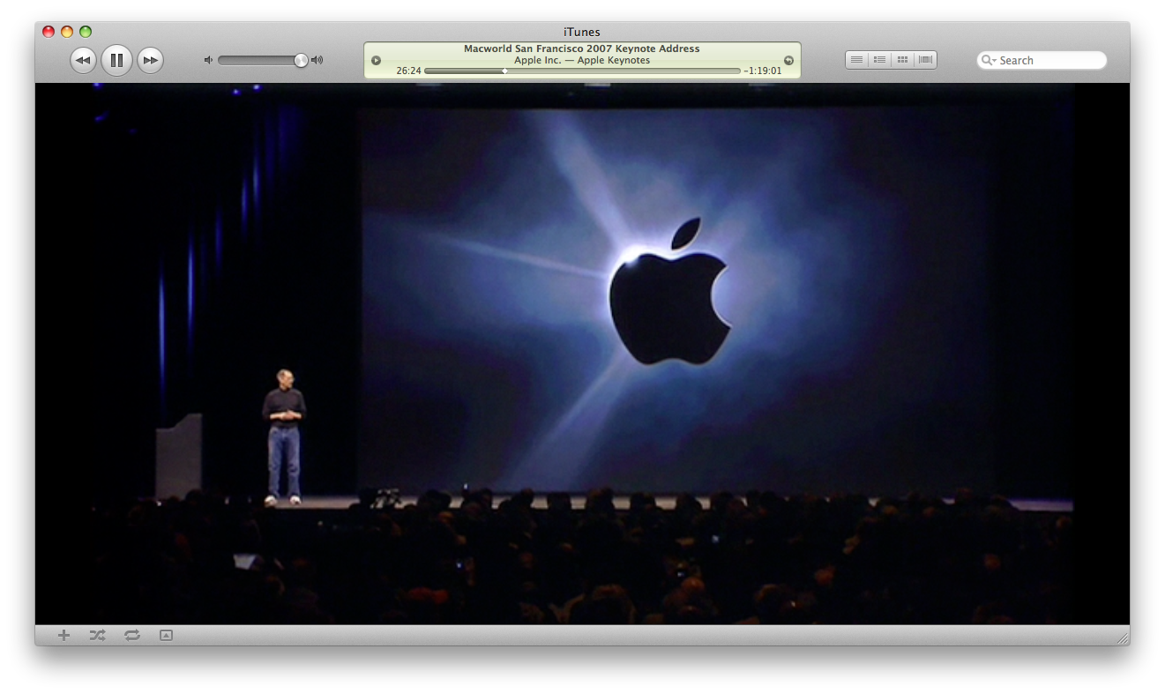This screenshot has height=694, width=1165.
Task: Show or hide the artwork viewer
Action: [166, 635]
